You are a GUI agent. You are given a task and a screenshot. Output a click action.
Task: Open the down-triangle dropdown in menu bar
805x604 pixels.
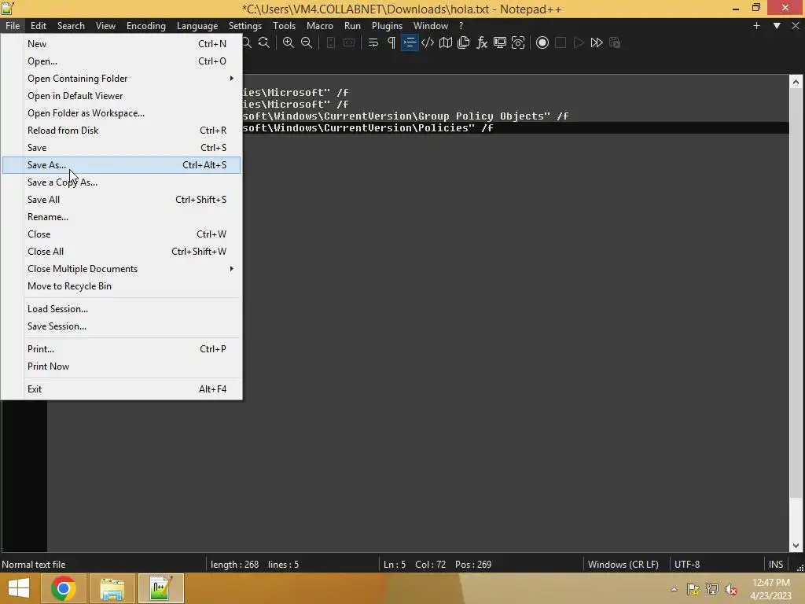click(777, 26)
